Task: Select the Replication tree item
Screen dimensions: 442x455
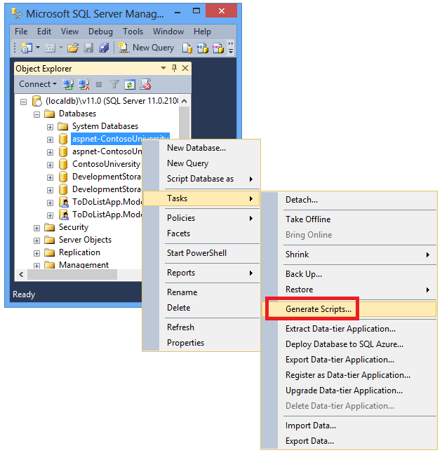Action: pyautogui.click(x=79, y=252)
